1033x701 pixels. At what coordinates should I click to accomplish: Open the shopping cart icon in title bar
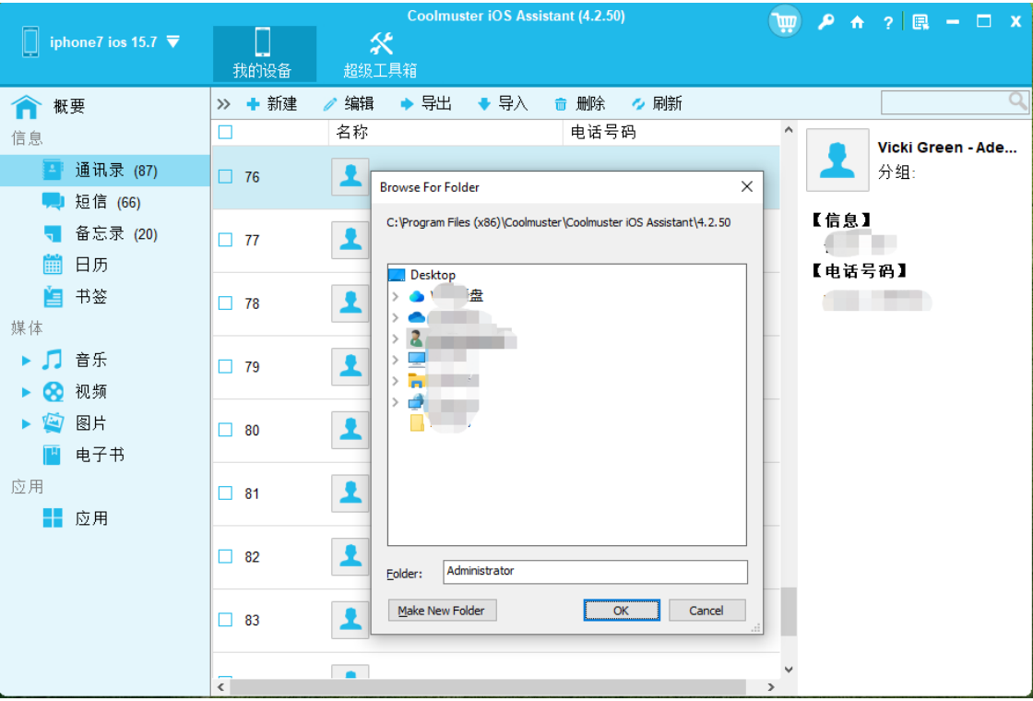pyautogui.click(x=785, y=20)
